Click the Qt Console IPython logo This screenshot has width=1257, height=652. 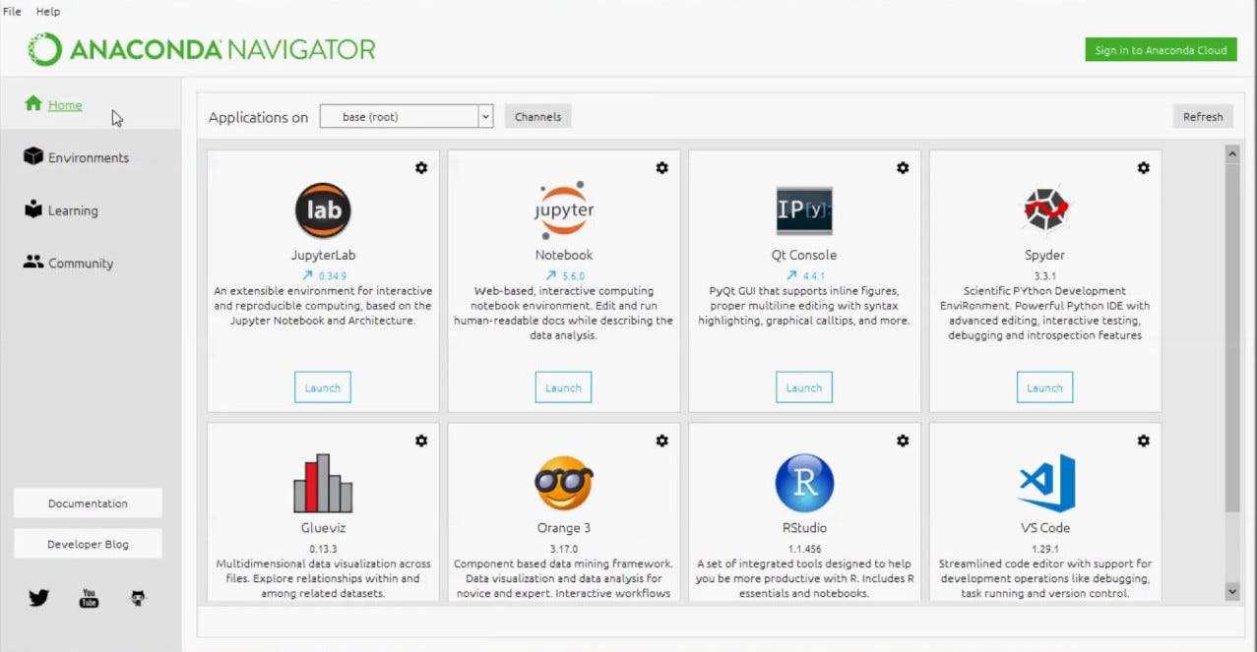tap(804, 210)
